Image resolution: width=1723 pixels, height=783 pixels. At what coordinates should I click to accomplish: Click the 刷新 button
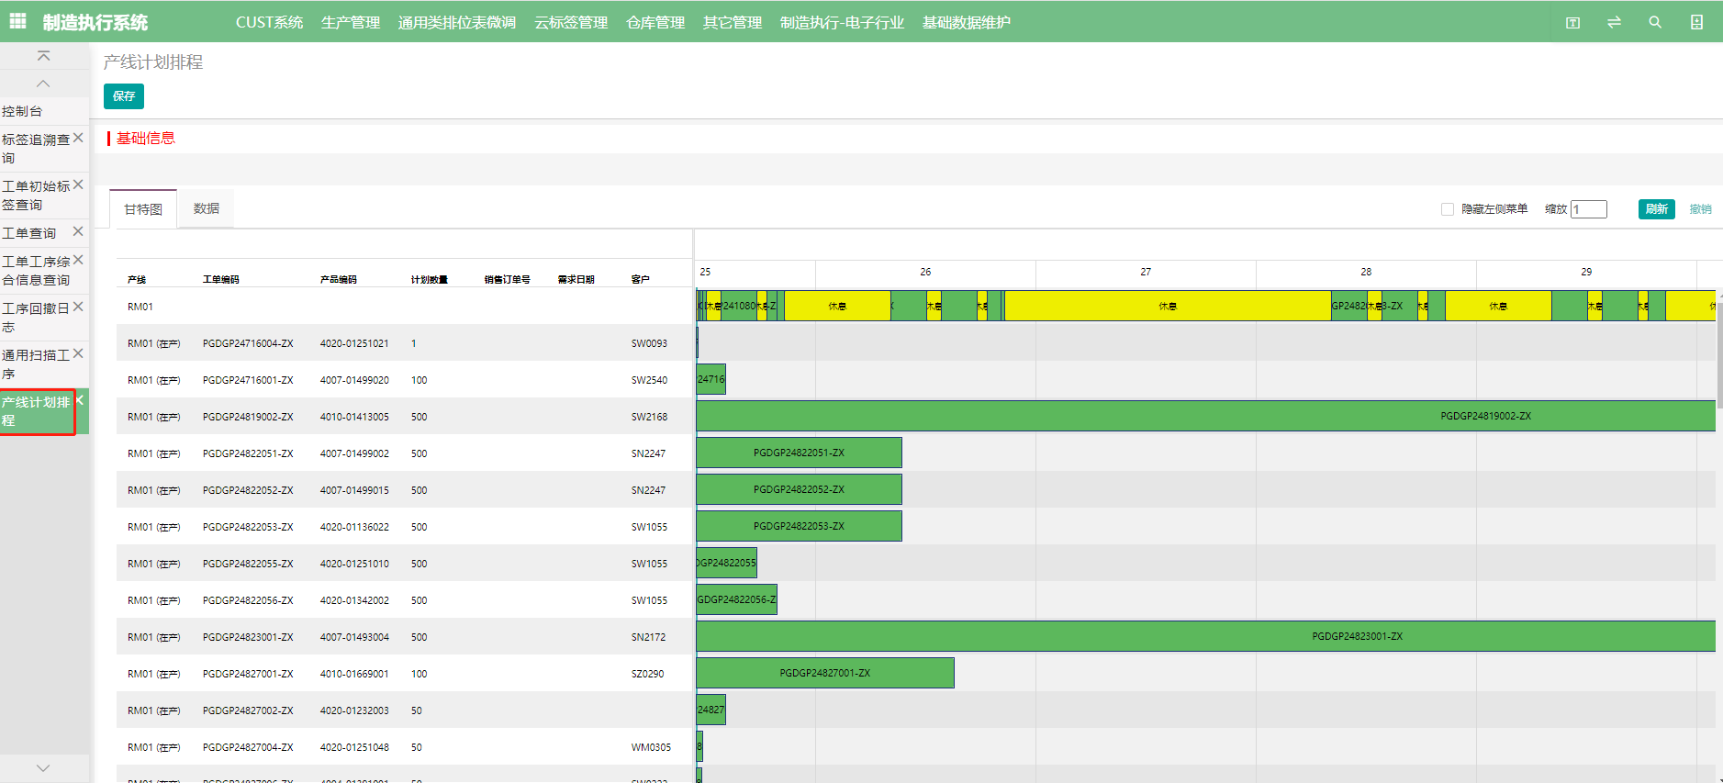click(x=1657, y=209)
